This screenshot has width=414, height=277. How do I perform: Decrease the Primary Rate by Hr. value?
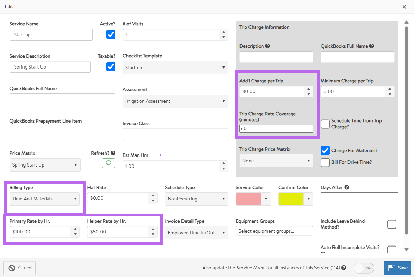[75, 234]
